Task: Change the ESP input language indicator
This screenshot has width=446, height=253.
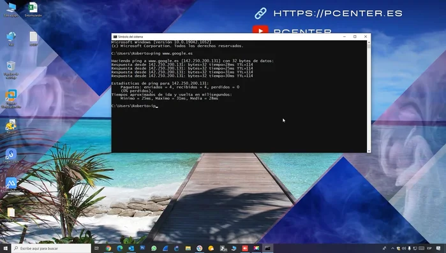Action: coord(429,248)
